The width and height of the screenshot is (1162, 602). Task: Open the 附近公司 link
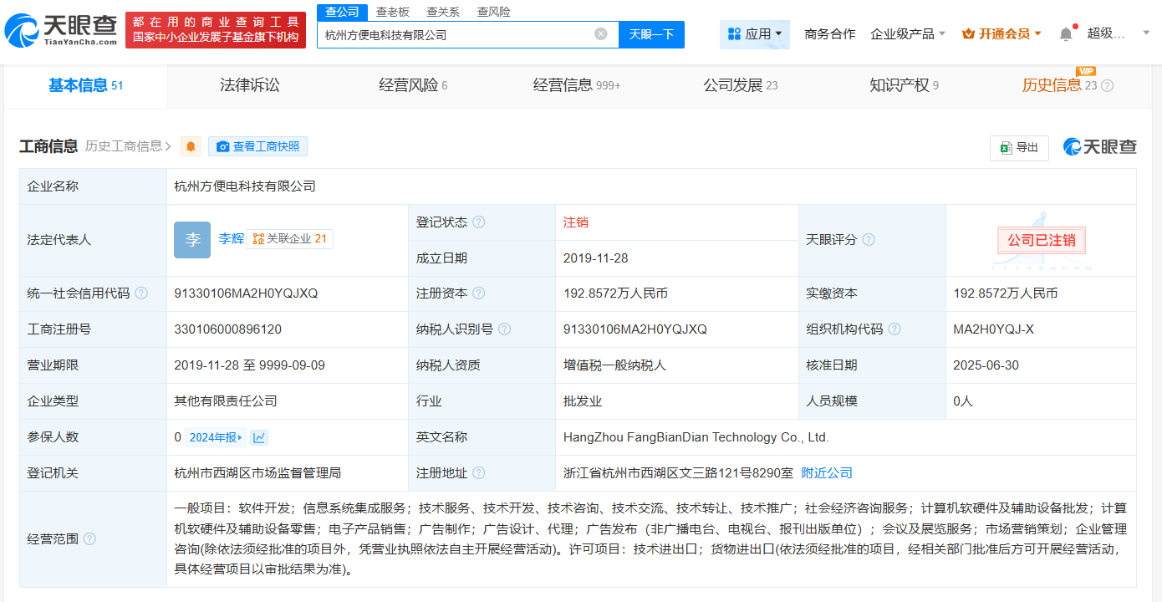[x=827, y=473]
